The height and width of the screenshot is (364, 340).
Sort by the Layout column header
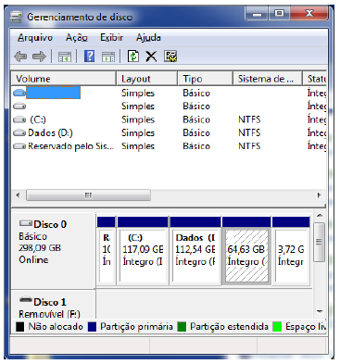[x=147, y=79]
